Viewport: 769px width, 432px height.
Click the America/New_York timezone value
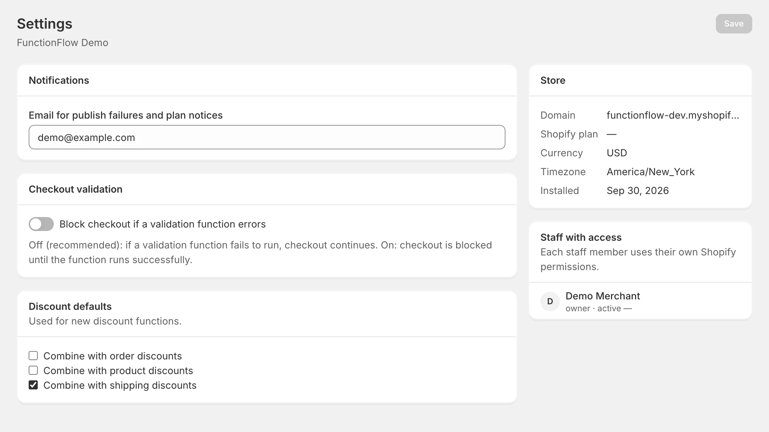651,172
